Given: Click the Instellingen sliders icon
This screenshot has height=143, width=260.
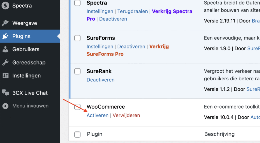Looking at the screenshot, I should (x=6, y=76).
